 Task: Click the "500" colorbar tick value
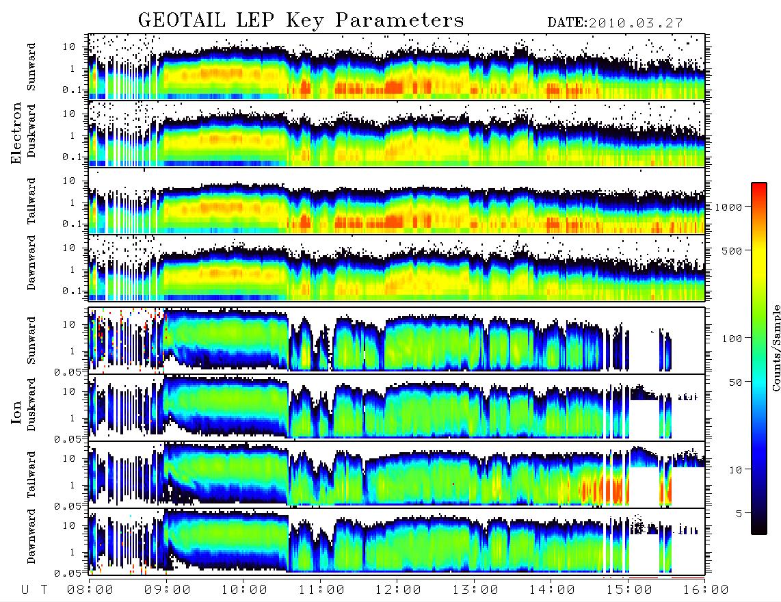pyautogui.click(x=732, y=250)
